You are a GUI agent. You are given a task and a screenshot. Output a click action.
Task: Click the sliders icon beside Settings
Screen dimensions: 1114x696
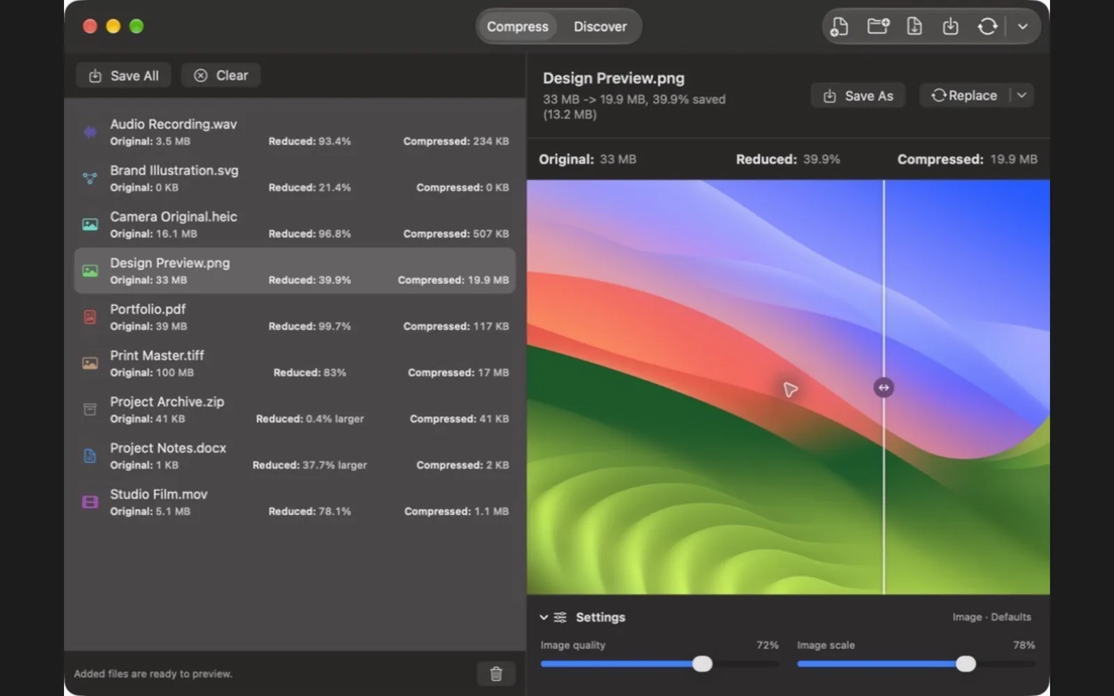pos(560,617)
